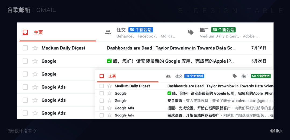Screen dimensions: 290x140
Task: Click the tag icon beside 推广 in smaller panel
Action: tap(234, 76)
